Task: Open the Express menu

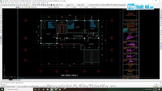Action: (38, 3)
